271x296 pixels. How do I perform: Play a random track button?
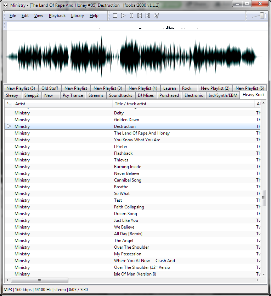pyautogui.click(x=156, y=16)
